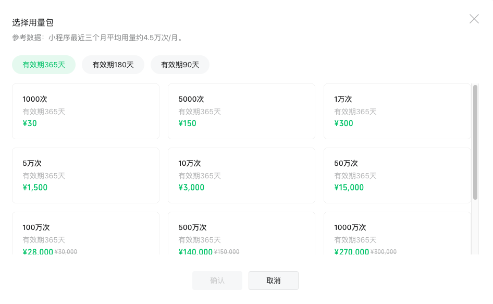Image resolution: width=493 pixels, height=304 pixels.
Task: Switch to 有效期90天 tab
Action: pyautogui.click(x=179, y=65)
